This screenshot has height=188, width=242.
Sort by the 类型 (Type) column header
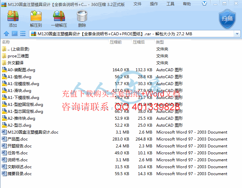[x=160, y=42]
